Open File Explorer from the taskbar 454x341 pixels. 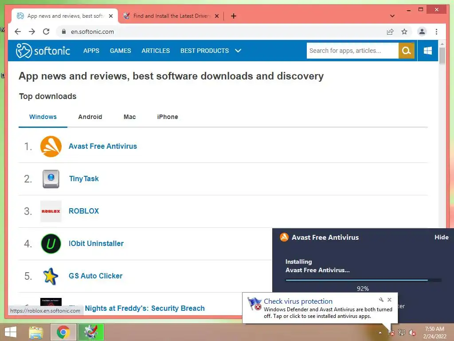36,332
